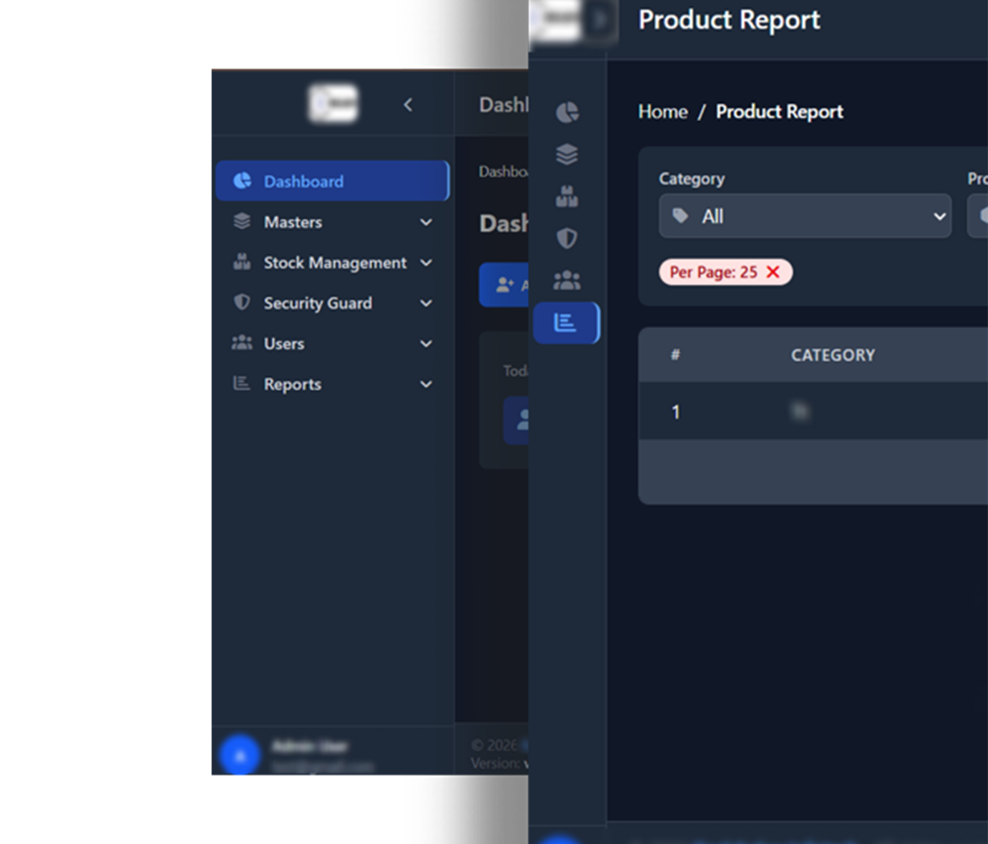988x844 pixels.
Task: Remove the Per Page: 25 filter with X
Action: [x=773, y=272]
